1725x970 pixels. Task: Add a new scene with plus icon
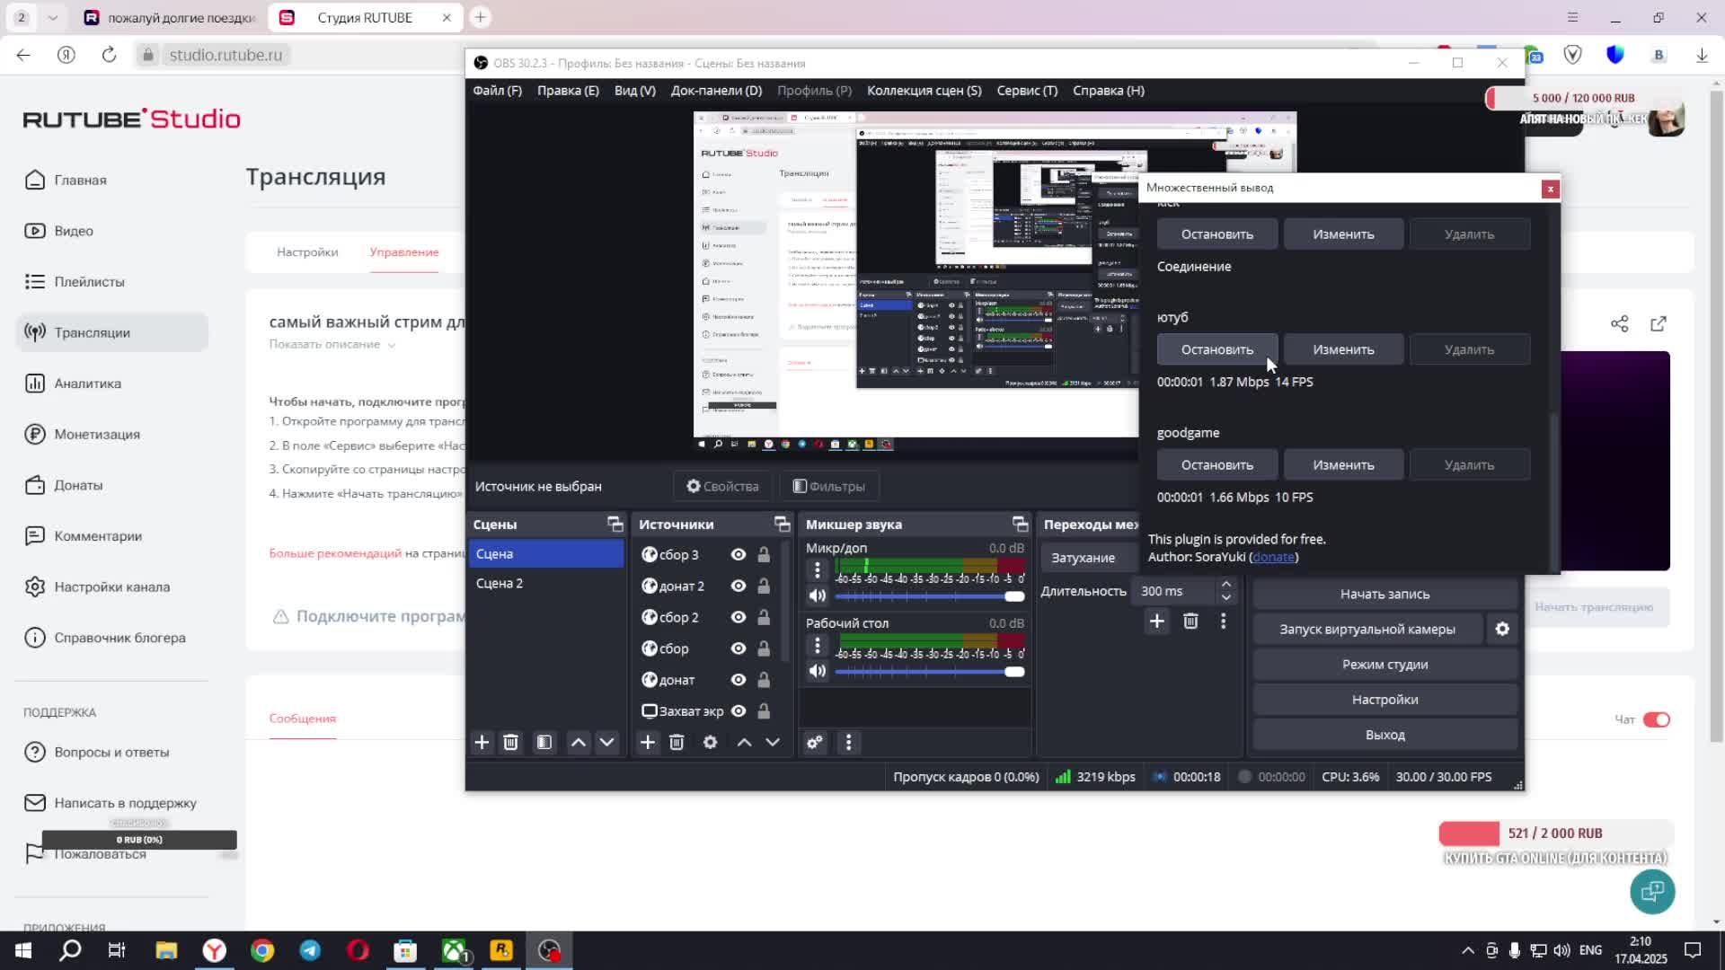pos(482,742)
